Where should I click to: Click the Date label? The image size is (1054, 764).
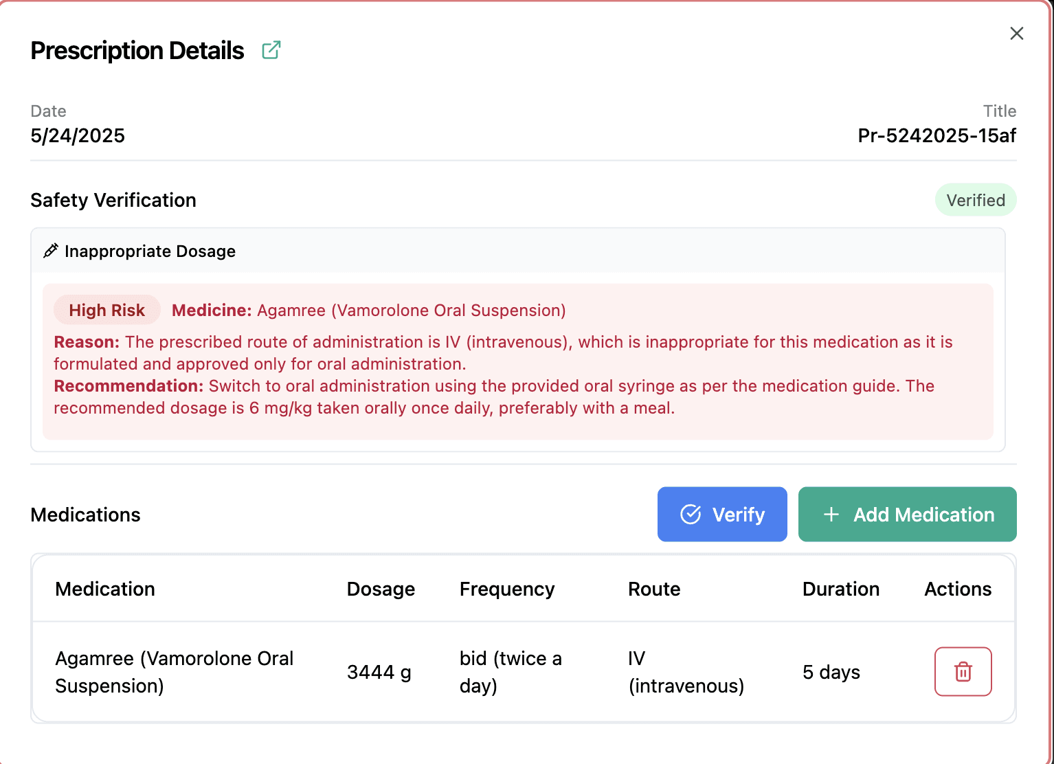point(48,111)
